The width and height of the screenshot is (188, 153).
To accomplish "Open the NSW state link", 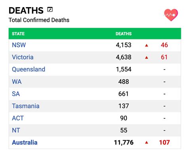I will (x=19, y=45).
